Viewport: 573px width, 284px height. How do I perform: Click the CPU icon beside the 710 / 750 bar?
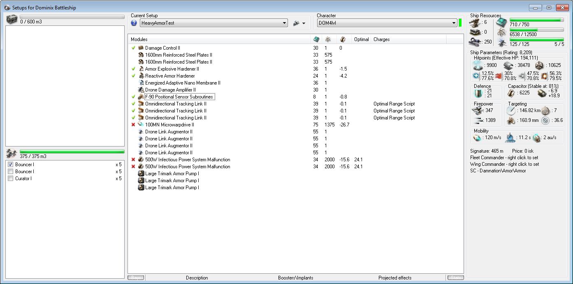coord(501,22)
